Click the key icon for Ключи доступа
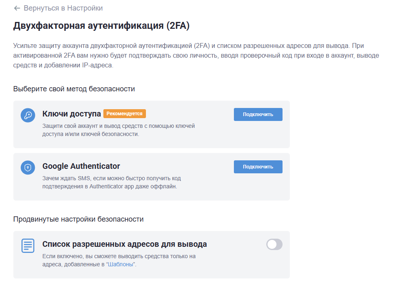This screenshot has height=289, width=409. (28, 115)
